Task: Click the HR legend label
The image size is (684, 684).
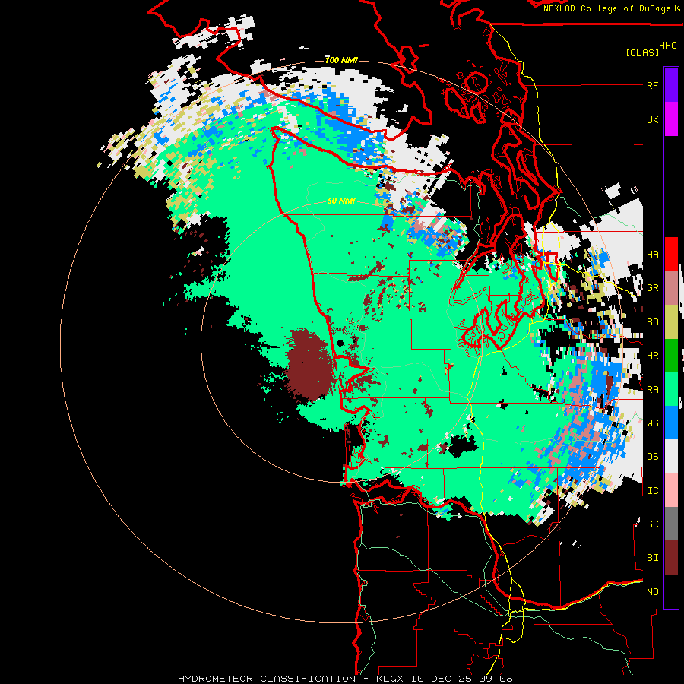Action: [x=652, y=356]
